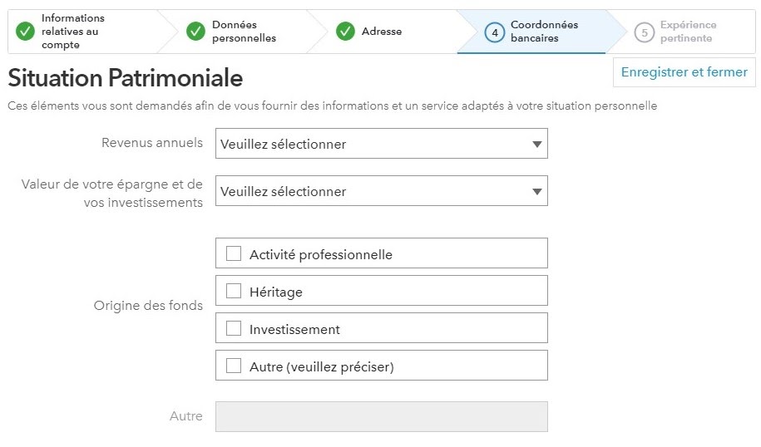Viewport: 761px width, 447px height.
Task: Click the Informations relatives au compte label
Action: point(73,32)
